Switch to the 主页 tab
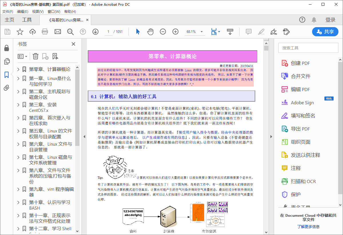343x235 pixels. [x=9, y=20]
